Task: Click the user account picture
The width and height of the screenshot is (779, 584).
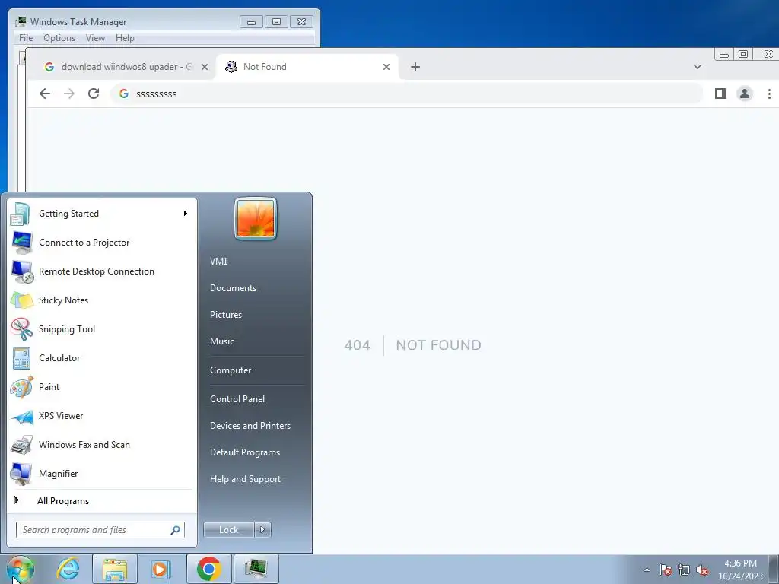Action: 256,219
